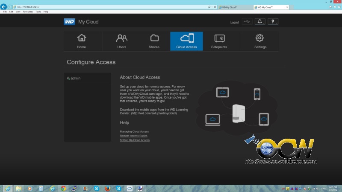Select the Cloud Access section
The image size is (342, 192).
click(186, 41)
